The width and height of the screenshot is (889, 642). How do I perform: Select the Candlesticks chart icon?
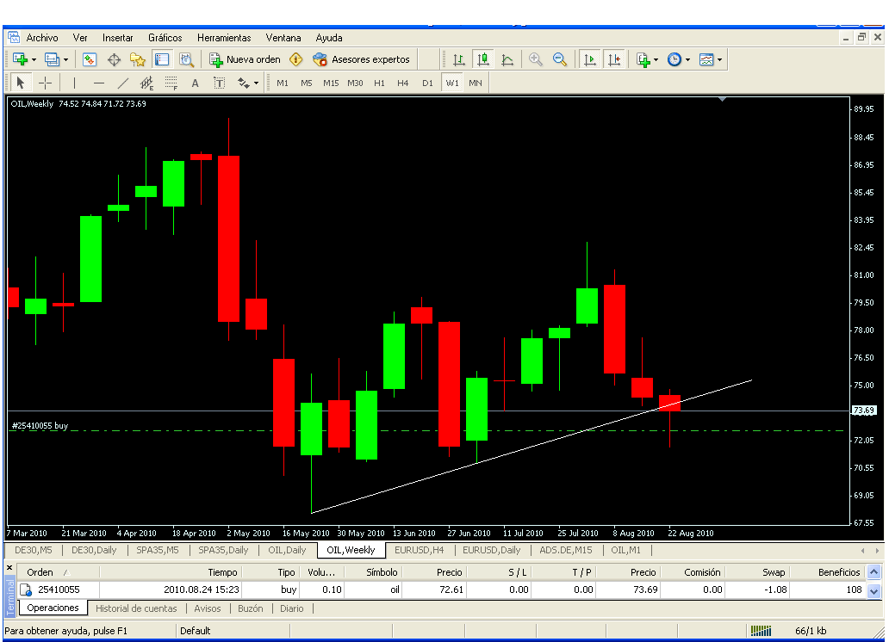click(483, 59)
